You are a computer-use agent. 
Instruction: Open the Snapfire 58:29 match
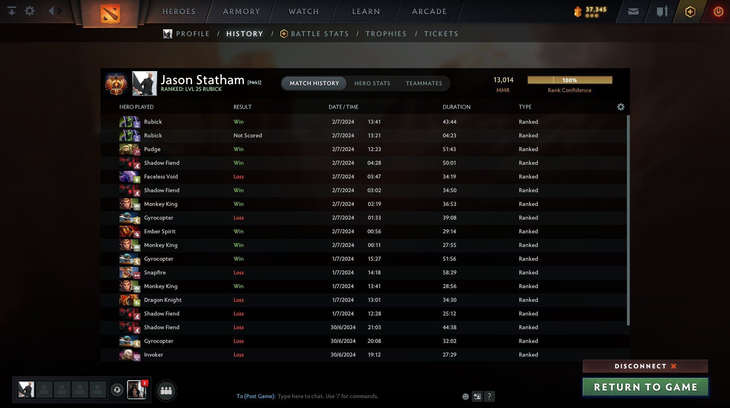tap(363, 273)
